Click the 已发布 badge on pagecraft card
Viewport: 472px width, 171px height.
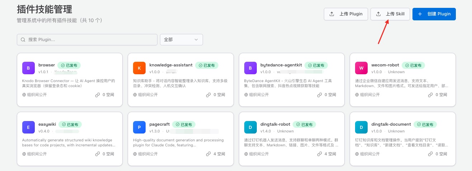pos(184,125)
